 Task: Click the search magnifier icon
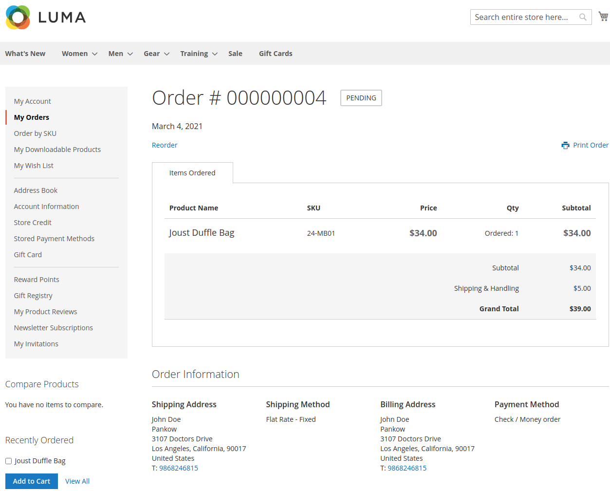point(582,17)
